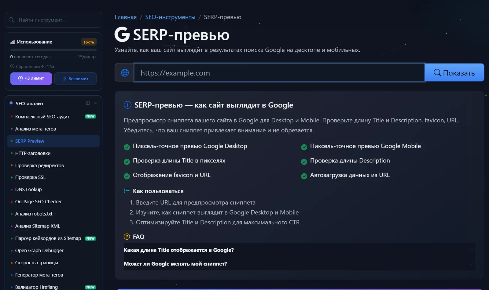489x290 pixels.
Task: Go to SEO-инструменты breadcrumb link
Action: pyautogui.click(x=170, y=17)
